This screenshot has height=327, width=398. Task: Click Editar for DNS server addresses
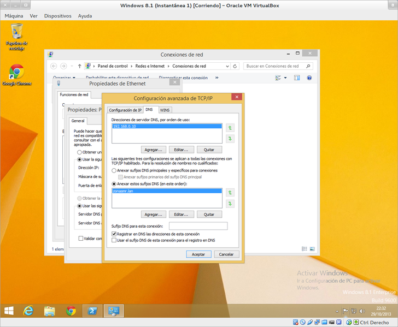point(182,150)
